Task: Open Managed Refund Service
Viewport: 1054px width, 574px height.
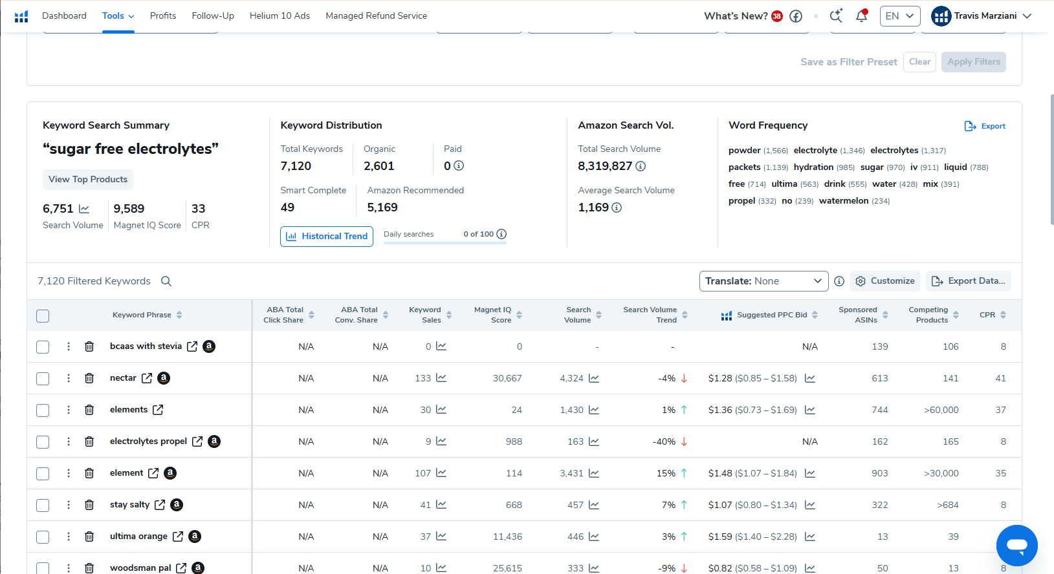Action: coord(376,16)
